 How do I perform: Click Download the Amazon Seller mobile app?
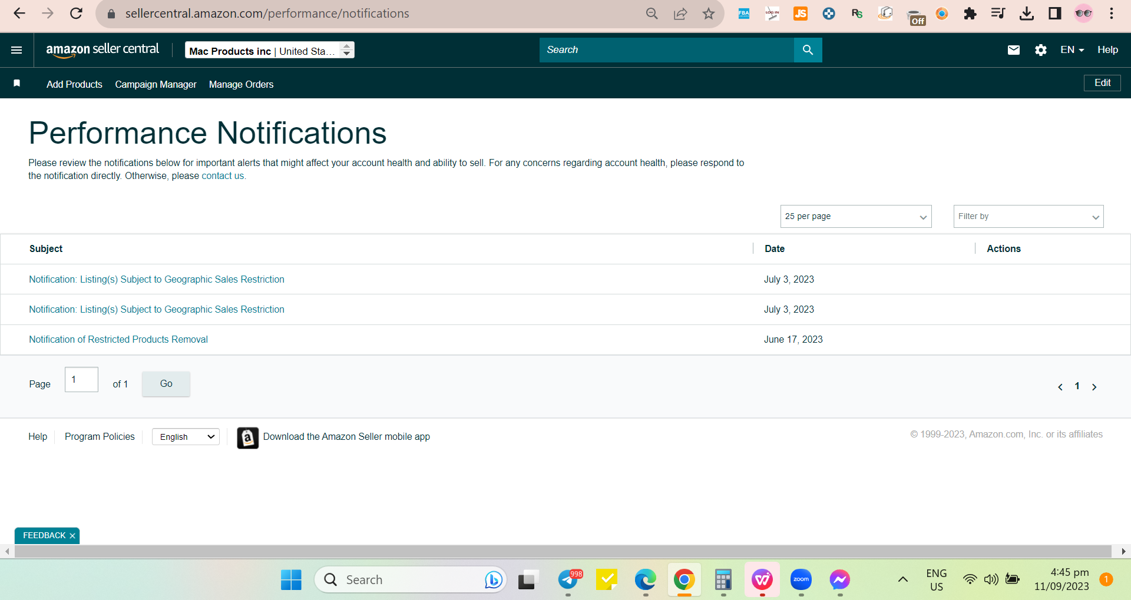(x=346, y=437)
